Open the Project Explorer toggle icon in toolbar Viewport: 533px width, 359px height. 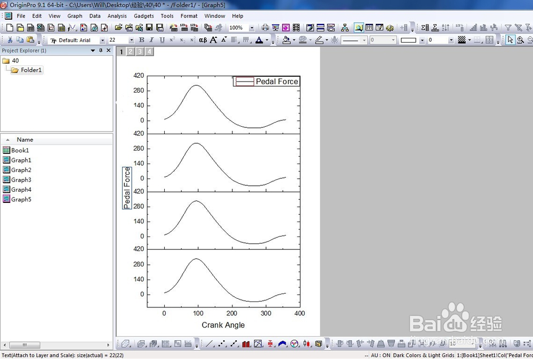pyautogui.click(x=358, y=28)
